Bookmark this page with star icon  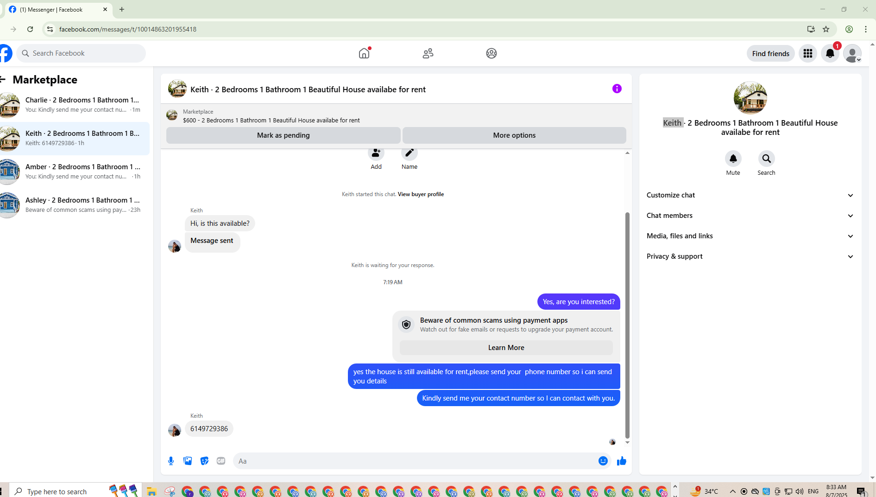[826, 29]
